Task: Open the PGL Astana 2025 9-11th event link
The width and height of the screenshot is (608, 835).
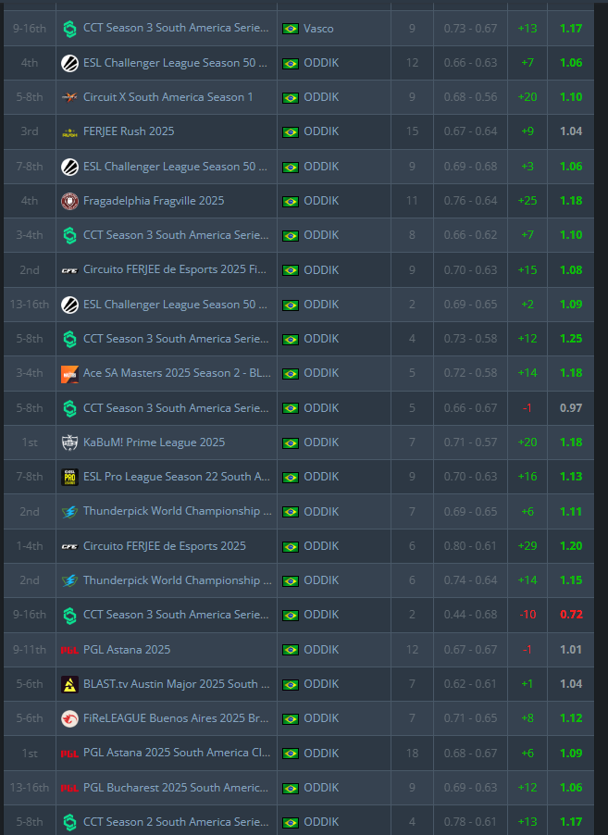Action: pos(127,649)
